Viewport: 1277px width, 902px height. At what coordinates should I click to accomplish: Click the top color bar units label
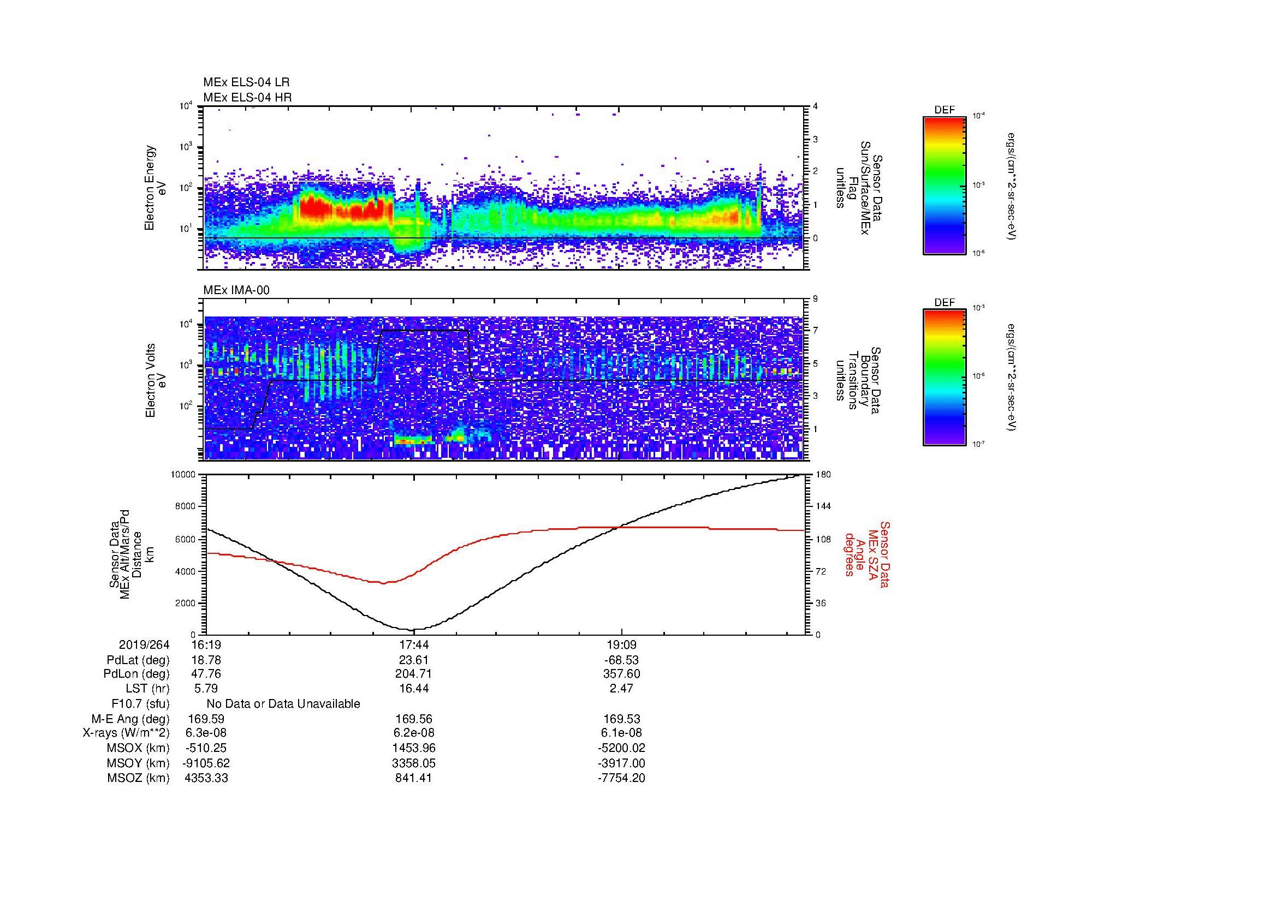point(1011,186)
